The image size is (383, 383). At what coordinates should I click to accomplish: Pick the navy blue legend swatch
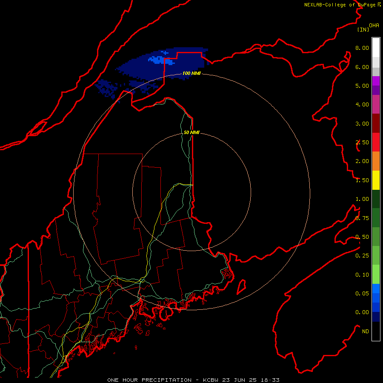(376, 317)
